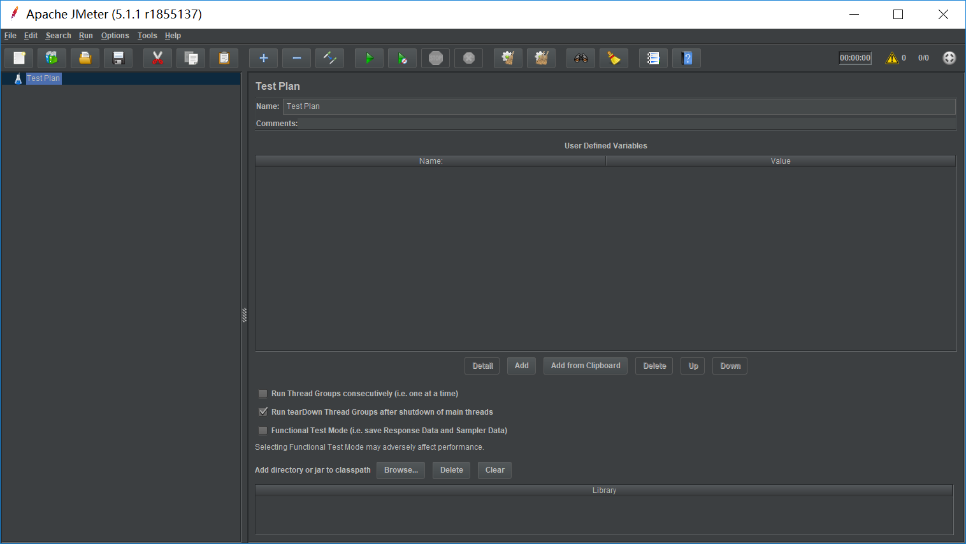Image resolution: width=966 pixels, height=544 pixels.
Task: Click the elapsed time 00:00:00 field
Action: coord(855,58)
